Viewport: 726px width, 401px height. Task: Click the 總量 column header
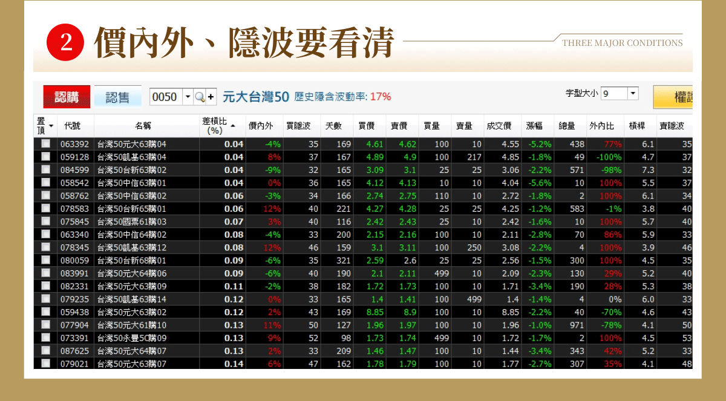point(567,126)
